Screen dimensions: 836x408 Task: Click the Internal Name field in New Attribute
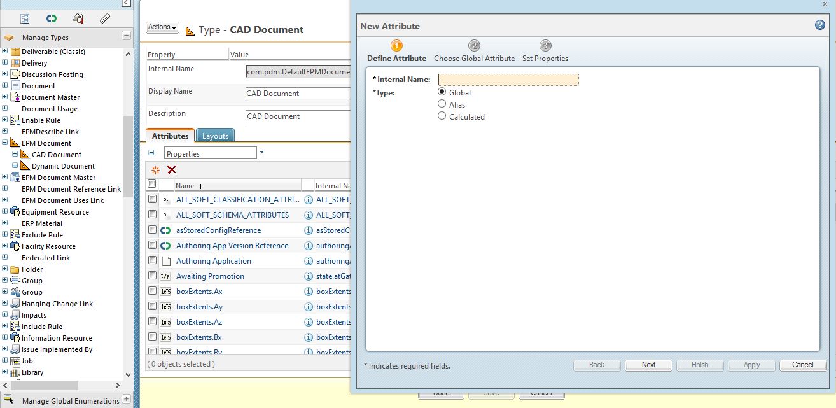508,80
